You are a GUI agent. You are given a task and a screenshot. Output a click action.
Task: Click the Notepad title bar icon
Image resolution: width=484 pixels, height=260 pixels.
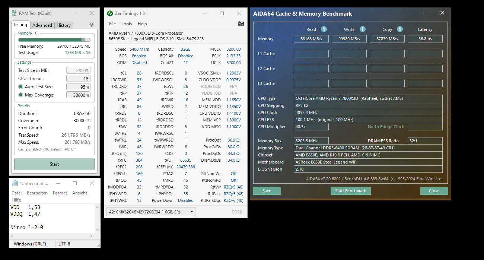click(x=15, y=183)
